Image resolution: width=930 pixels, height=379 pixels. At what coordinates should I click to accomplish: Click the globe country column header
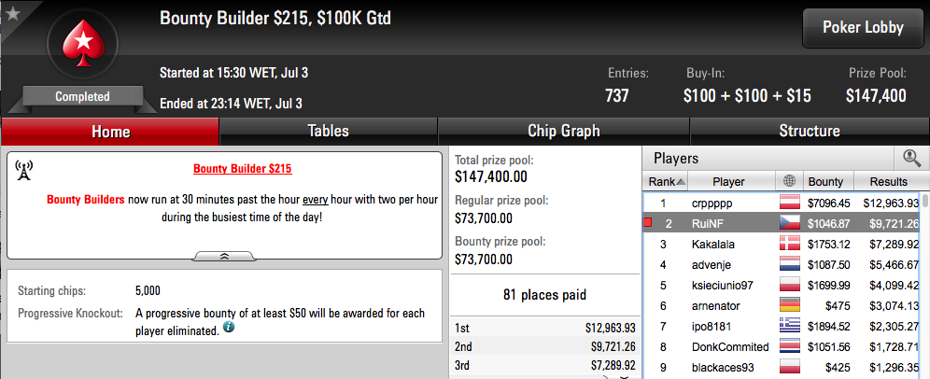789,181
